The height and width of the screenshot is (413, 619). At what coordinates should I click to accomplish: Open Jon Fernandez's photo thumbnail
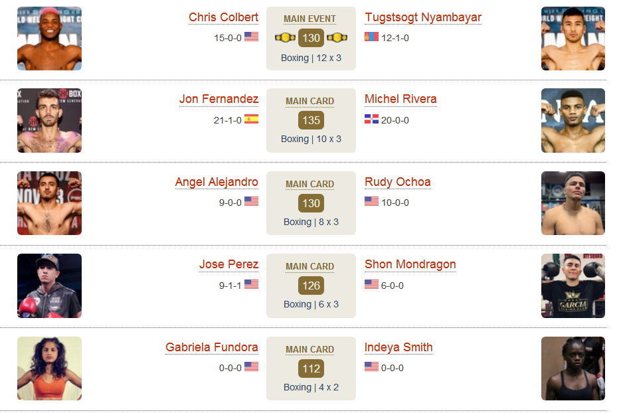tap(49, 120)
